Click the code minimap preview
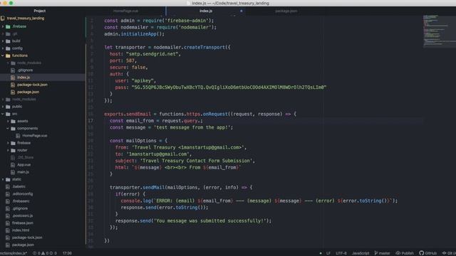This screenshot has width=456, height=256. click(439, 31)
